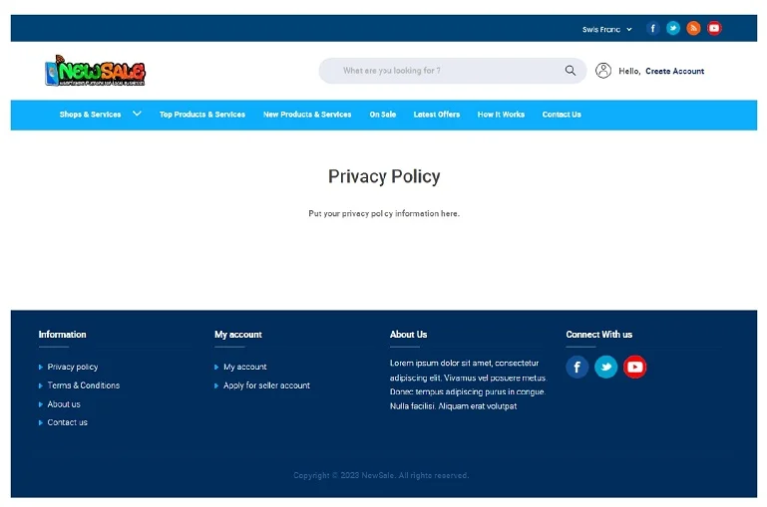Image resolution: width=767 pixels, height=507 pixels.
Task: Click the NewSale logo
Action: pos(95,71)
